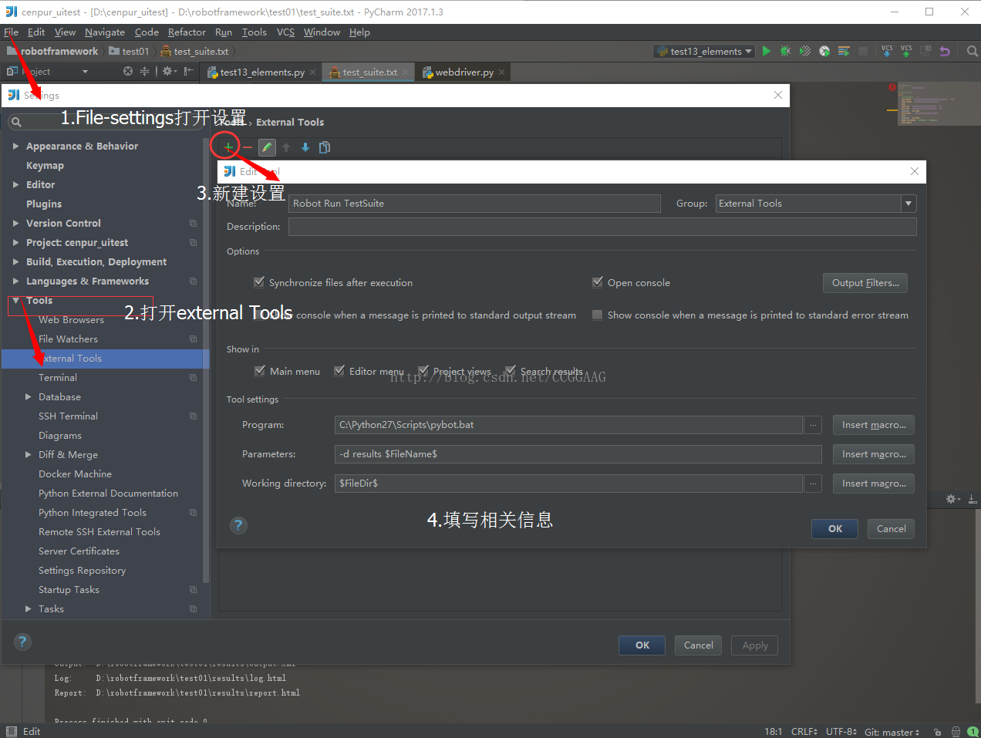
Task: Click copy tool icon in External Tools toolbar
Action: click(x=325, y=147)
